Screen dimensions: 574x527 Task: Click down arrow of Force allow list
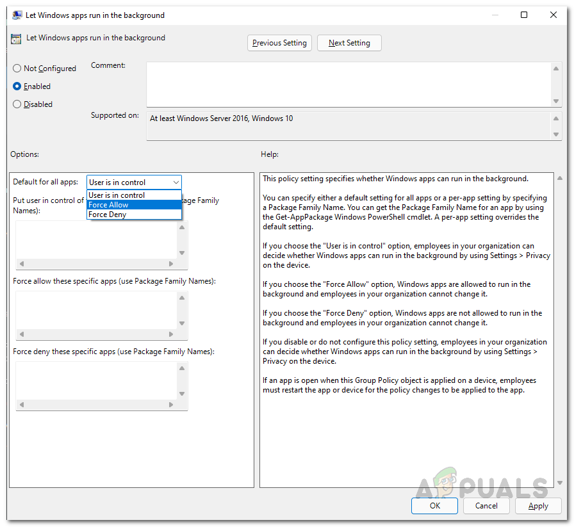[182, 323]
